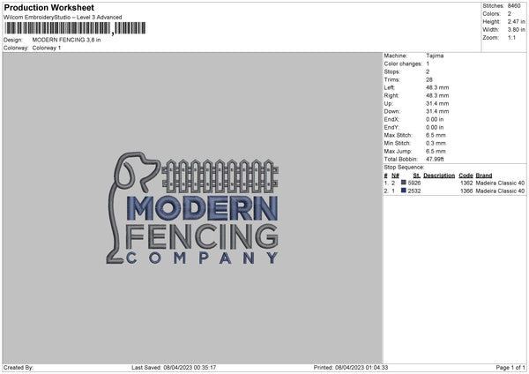Click Madeira Classic 40 in stop row 2
Image resolution: width=529 pixels, height=374 pixels.
point(500,191)
